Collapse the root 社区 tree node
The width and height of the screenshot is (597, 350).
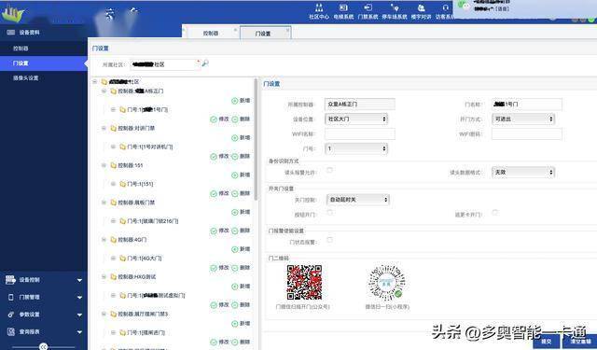94,82
